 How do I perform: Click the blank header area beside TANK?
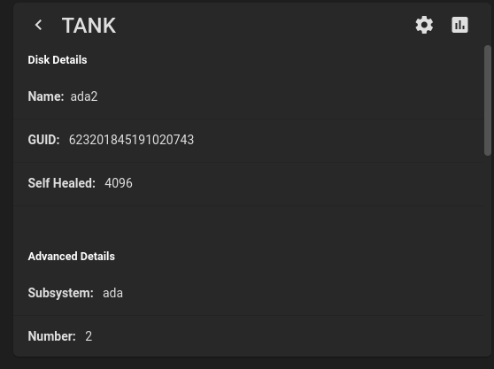pyautogui.click(x=265, y=25)
